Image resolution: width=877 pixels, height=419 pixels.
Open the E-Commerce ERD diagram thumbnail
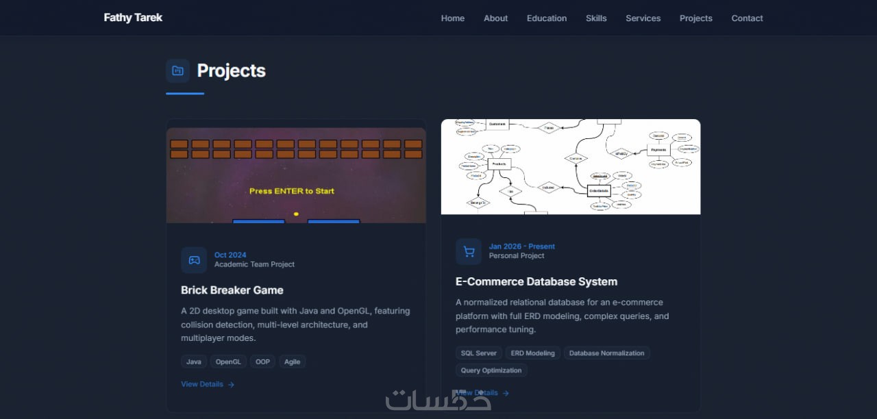[571, 166]
